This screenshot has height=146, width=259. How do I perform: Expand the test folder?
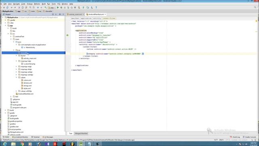pyautogui.click(x=11, y=97)
